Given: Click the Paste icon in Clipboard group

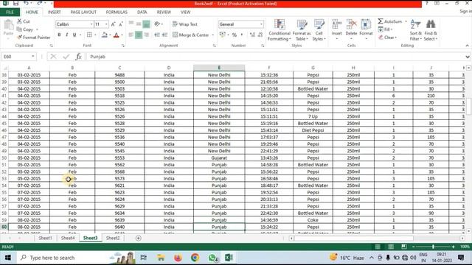Looking at the screenshot, I should [8, 25].
